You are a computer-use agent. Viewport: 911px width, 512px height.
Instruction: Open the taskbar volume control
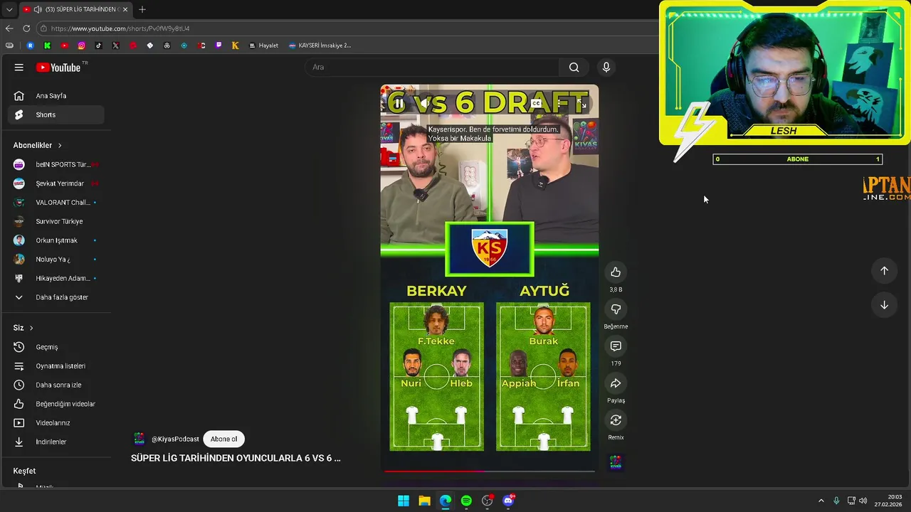tap(863, 501)
